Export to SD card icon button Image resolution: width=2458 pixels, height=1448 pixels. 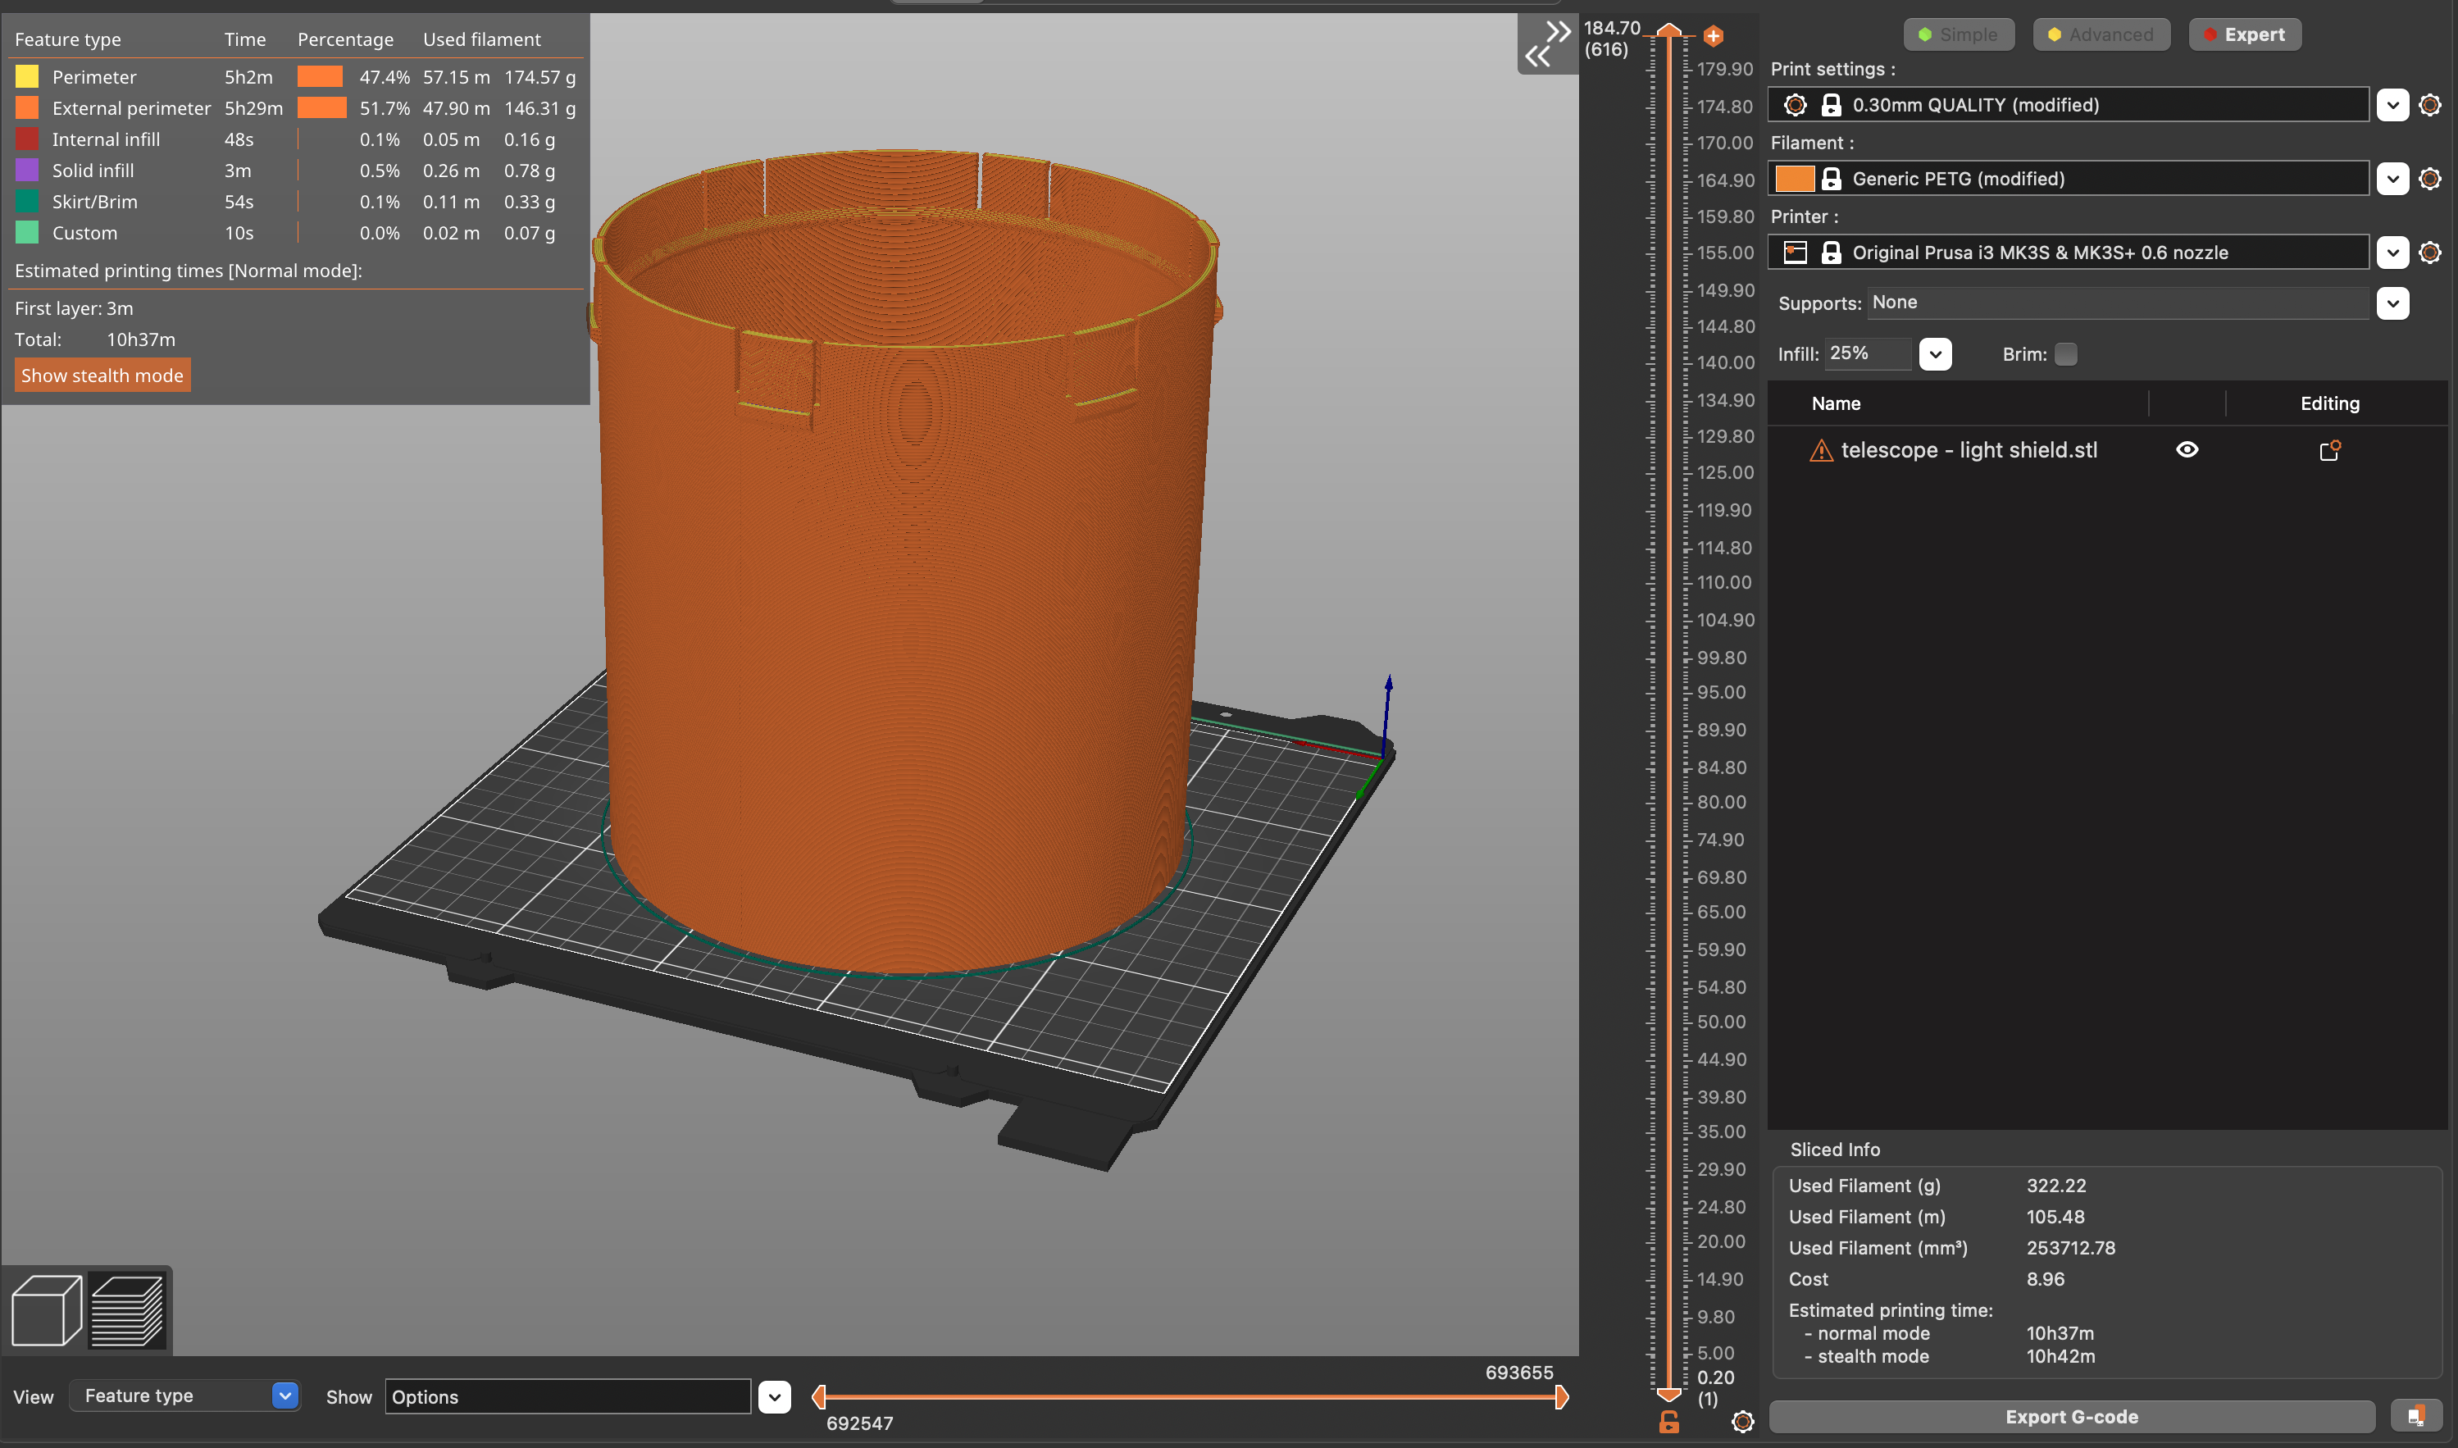click(x=2416, y=1416)
